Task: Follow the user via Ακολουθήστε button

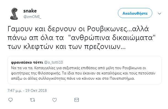Action: point(135,13)
